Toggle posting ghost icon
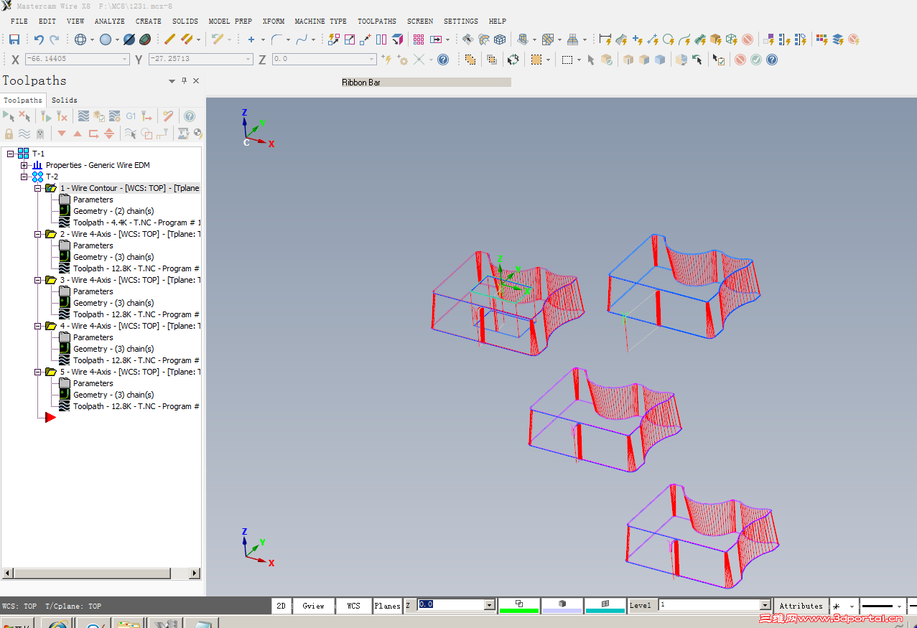The height and width of the screenshot is (628, 917). (x=40, y=133)
